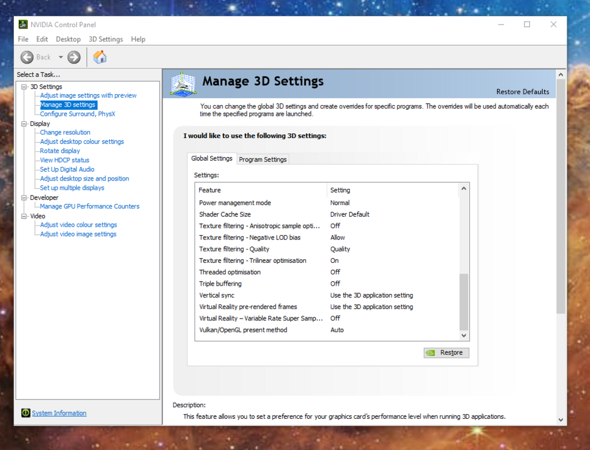Screen dimensions: 590x450
Task: Select Texture filtering - Quality row
Action: click(327, 249)
